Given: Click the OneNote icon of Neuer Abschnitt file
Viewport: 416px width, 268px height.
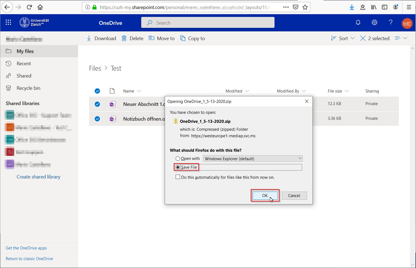Looking at the screenshot, I should point(113,104).
